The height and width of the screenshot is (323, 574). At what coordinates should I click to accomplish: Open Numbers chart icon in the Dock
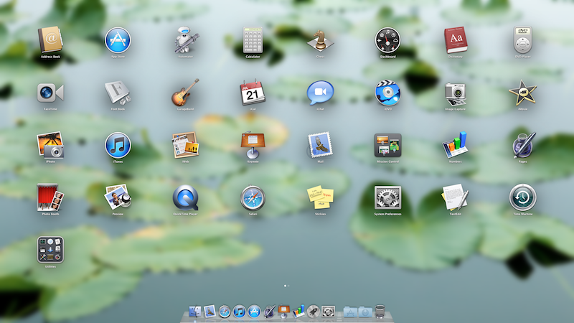click(x=298, y=312)
